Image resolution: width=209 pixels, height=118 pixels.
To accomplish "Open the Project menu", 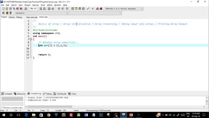I will (27, 5).
